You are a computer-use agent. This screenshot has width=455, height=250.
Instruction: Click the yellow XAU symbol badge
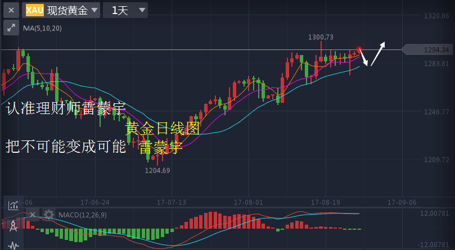[x=34, y=10]
